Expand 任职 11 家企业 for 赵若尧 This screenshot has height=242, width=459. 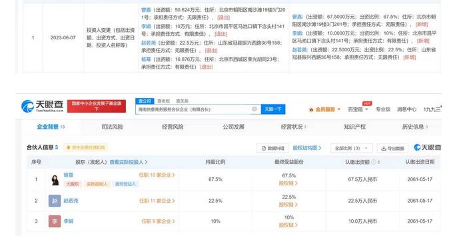click(157, 201)
